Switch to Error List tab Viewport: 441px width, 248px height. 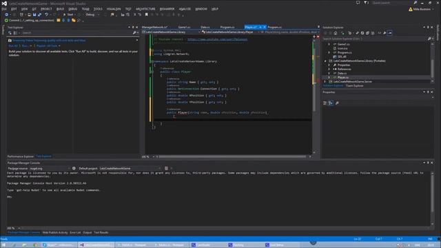[x=75, y=233]
